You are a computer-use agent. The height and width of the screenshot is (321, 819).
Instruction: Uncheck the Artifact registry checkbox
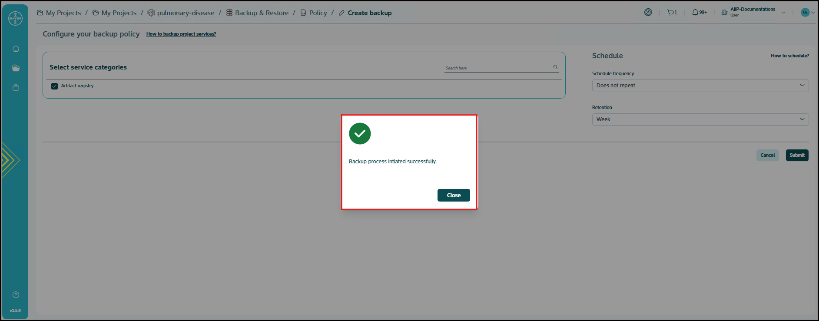54,86
